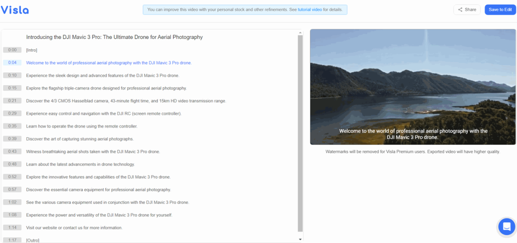517x243 pixels.
Task: Select 'Discover the art of capturing' line
Action: [x=80, y=139]
